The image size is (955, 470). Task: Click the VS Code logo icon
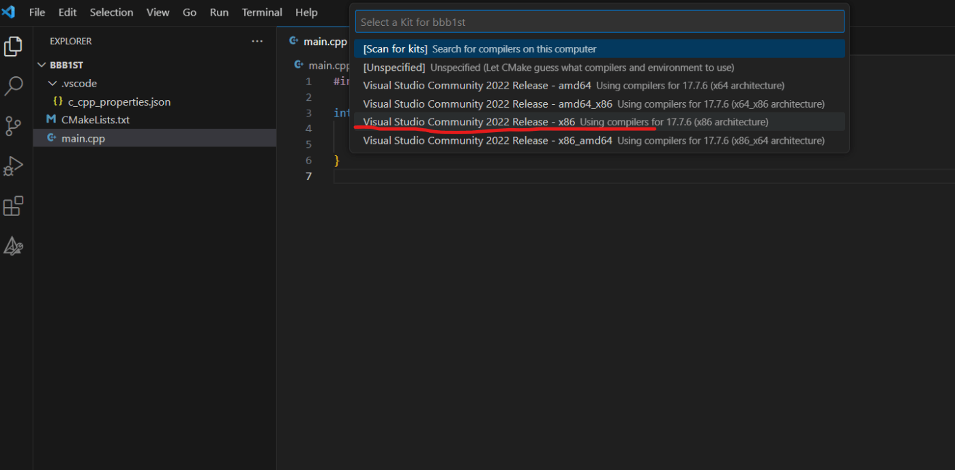[x=8, y=12]
